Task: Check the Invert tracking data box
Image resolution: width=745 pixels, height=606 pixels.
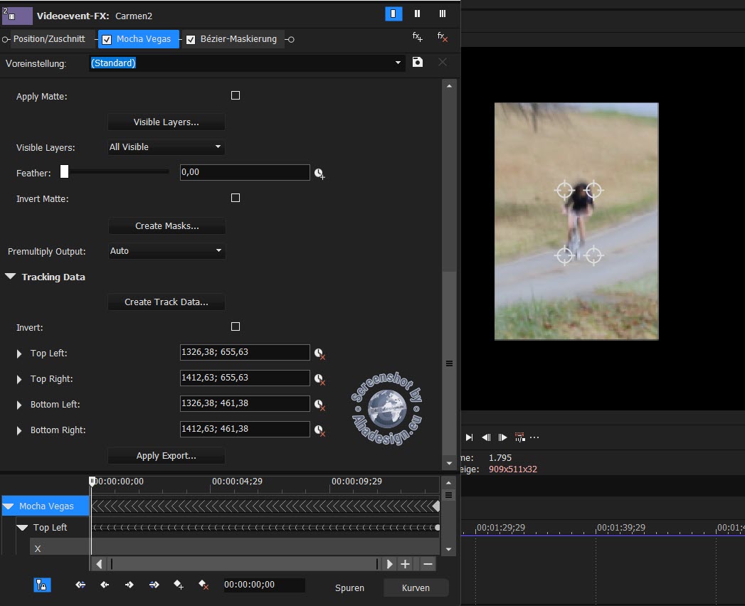Action: tap(236, 326)
